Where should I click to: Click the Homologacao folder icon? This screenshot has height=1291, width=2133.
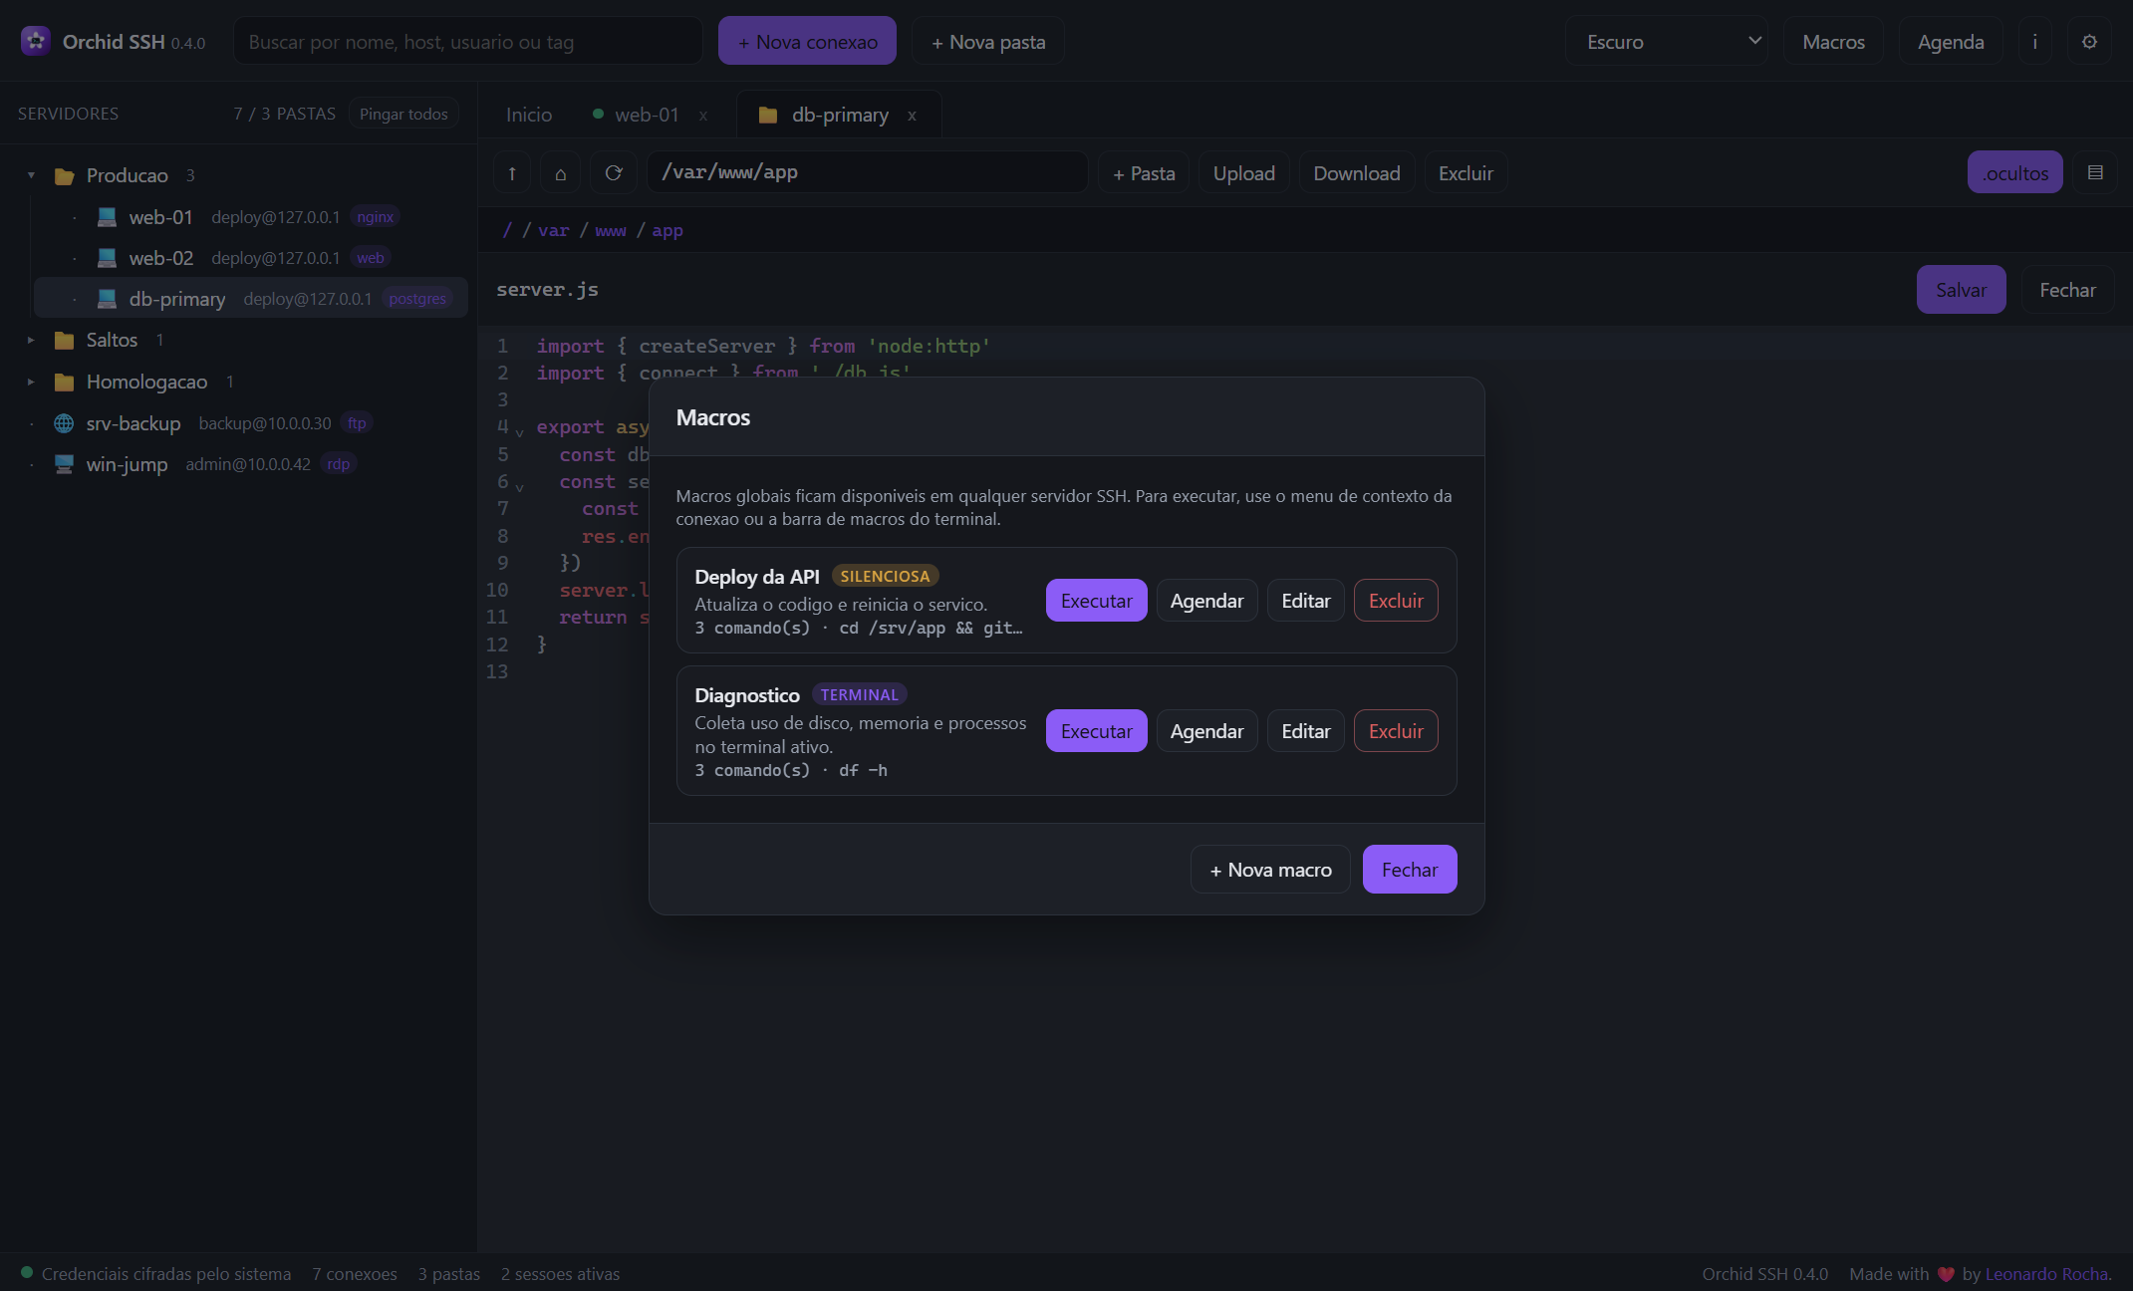pyautogui.click(x=65, y=383)
